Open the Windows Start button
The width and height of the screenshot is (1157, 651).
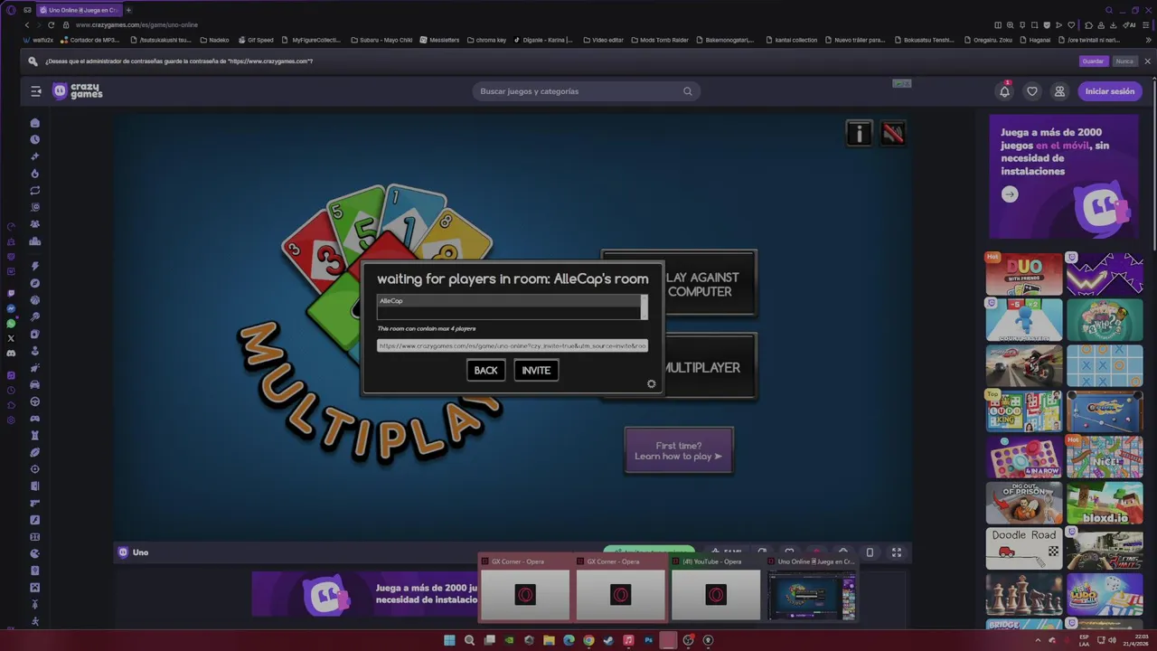(449, 640)
